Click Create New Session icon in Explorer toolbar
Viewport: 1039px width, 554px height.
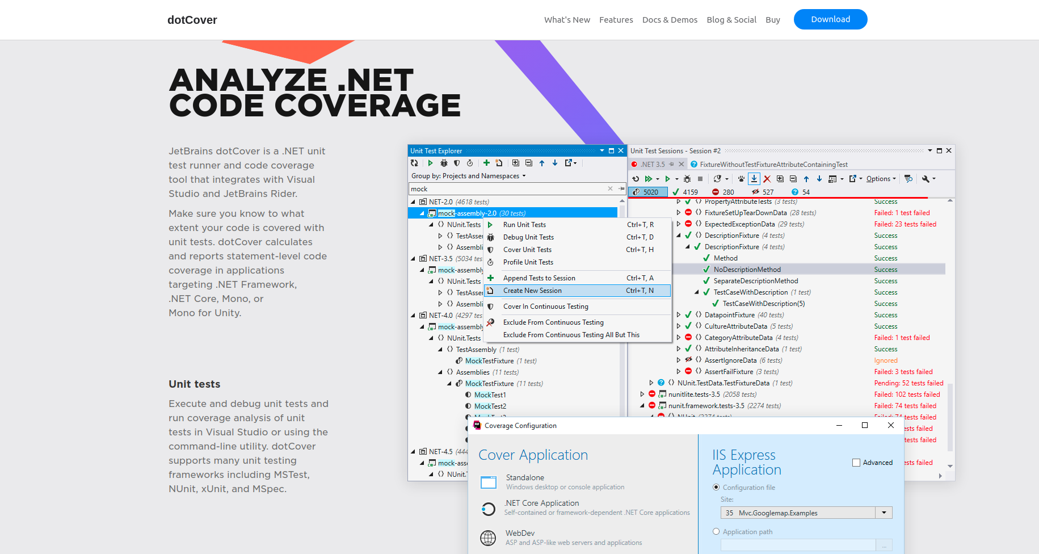tap(499, 163)
